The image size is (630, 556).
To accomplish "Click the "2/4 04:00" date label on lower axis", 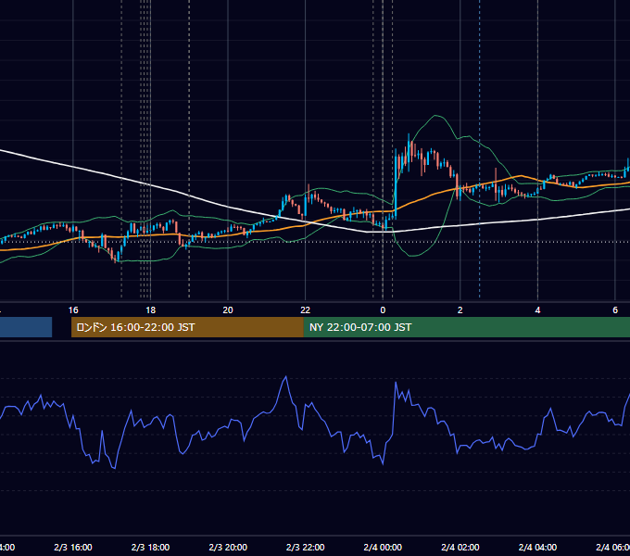I will coord(537,547).
